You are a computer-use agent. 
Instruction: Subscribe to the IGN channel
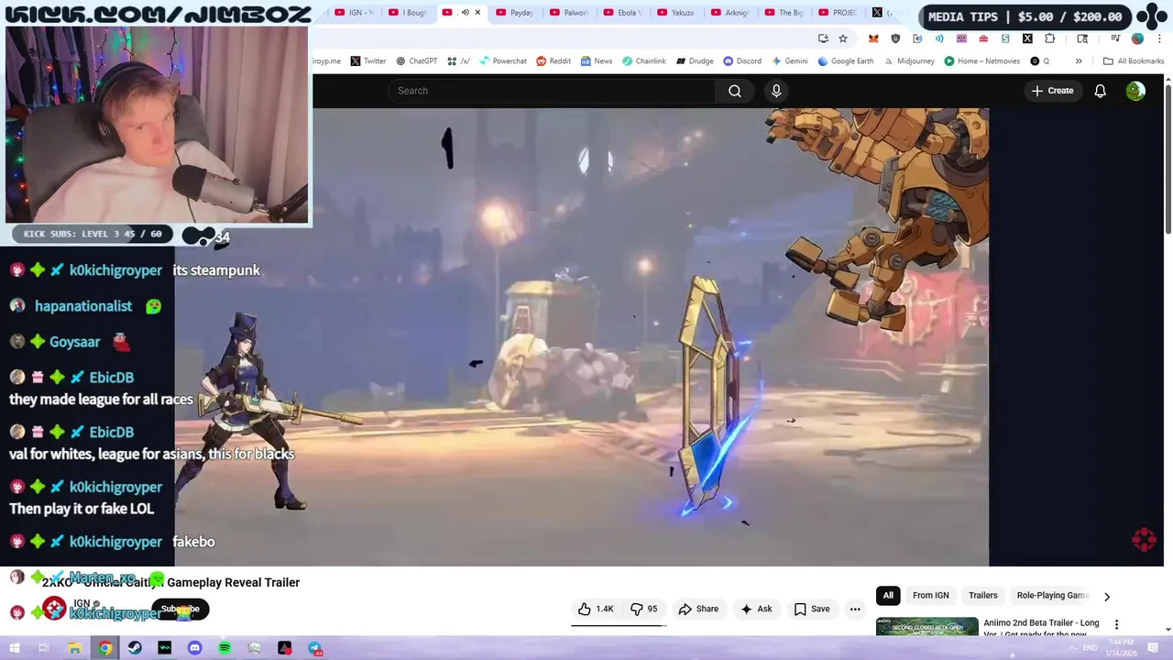(x=181, y=609)
